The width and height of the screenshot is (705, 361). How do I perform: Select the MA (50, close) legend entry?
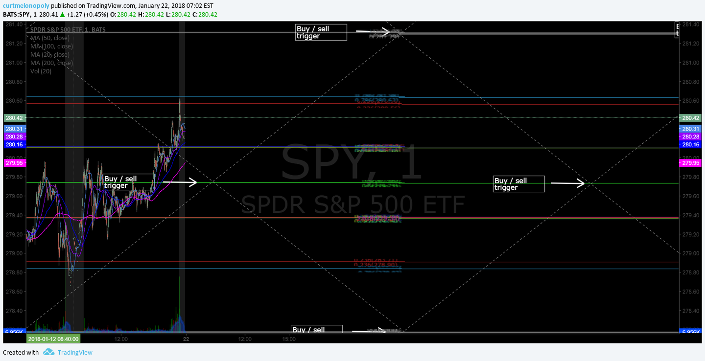click(x=49, y=38)
